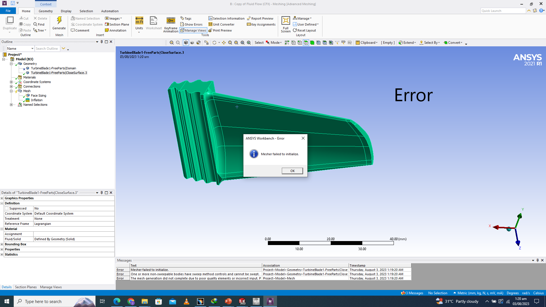The height and width of the screenshot is (307, 546).
Task: Switch to the Section Planes bottom tab
Action: point(26,287)
